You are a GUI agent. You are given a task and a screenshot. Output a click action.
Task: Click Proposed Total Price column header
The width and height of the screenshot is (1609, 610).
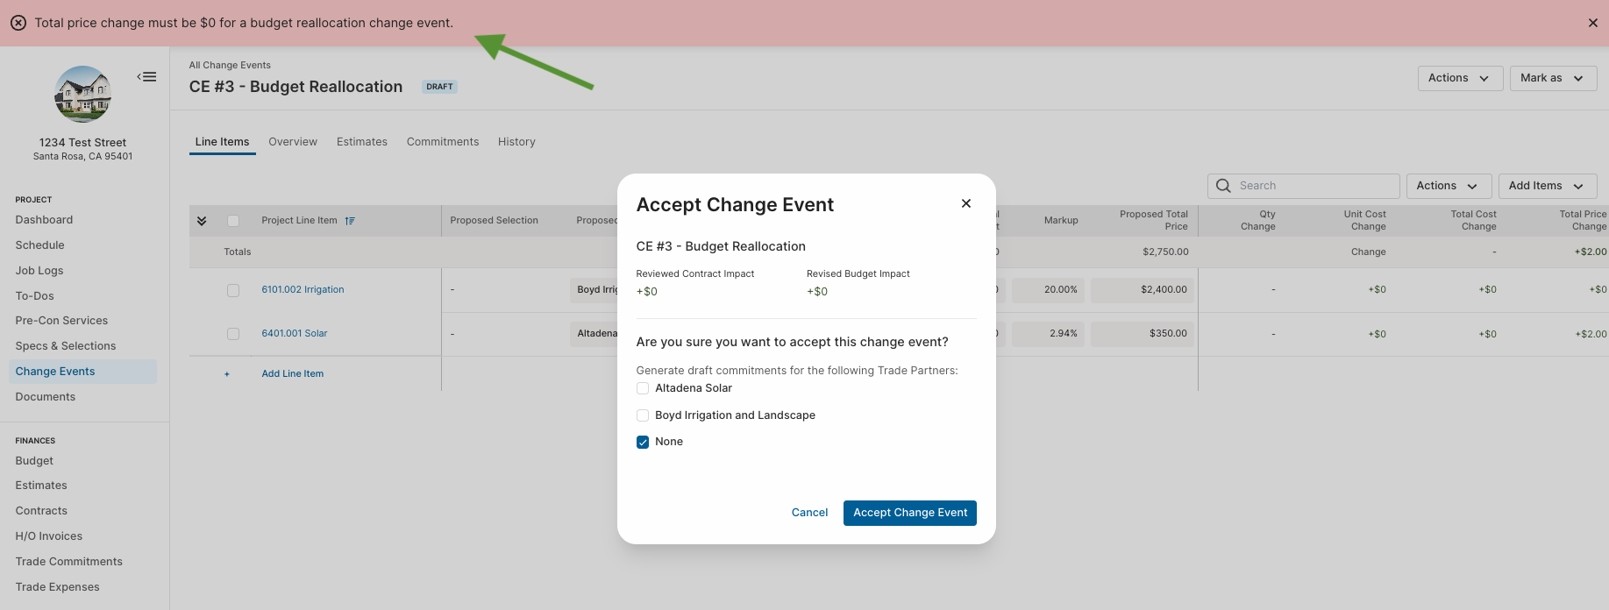click(1154, 220)
